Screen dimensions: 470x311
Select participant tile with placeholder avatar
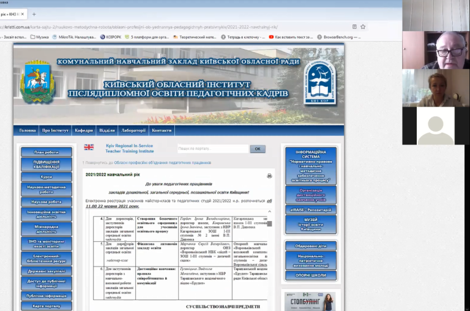coord(436,126)
